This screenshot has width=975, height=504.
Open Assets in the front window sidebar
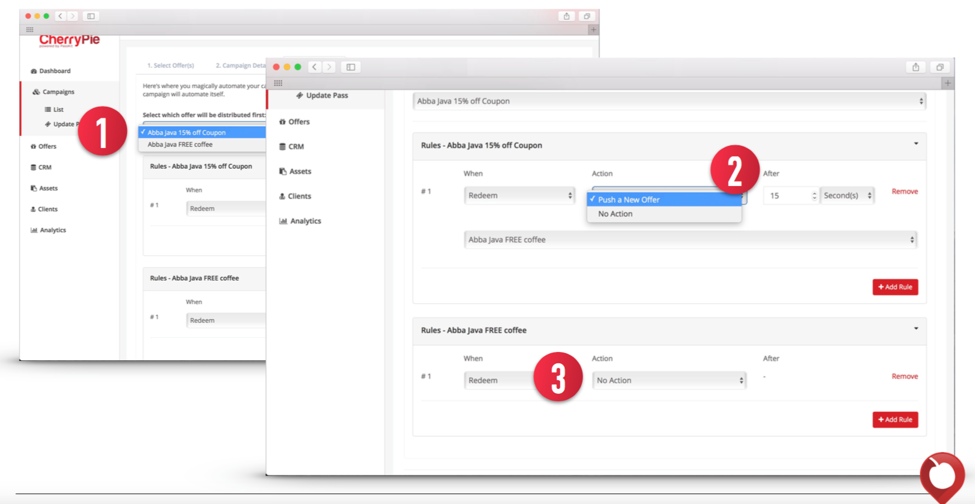coord(300,172)
